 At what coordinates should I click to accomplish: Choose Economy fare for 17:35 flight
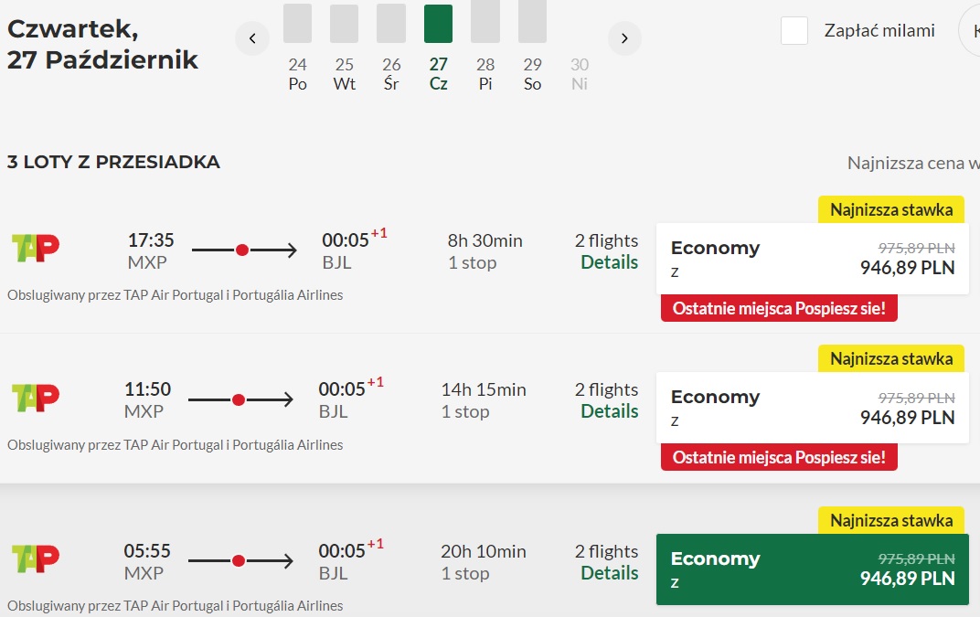pyautogui.click(x=813, y=259)
